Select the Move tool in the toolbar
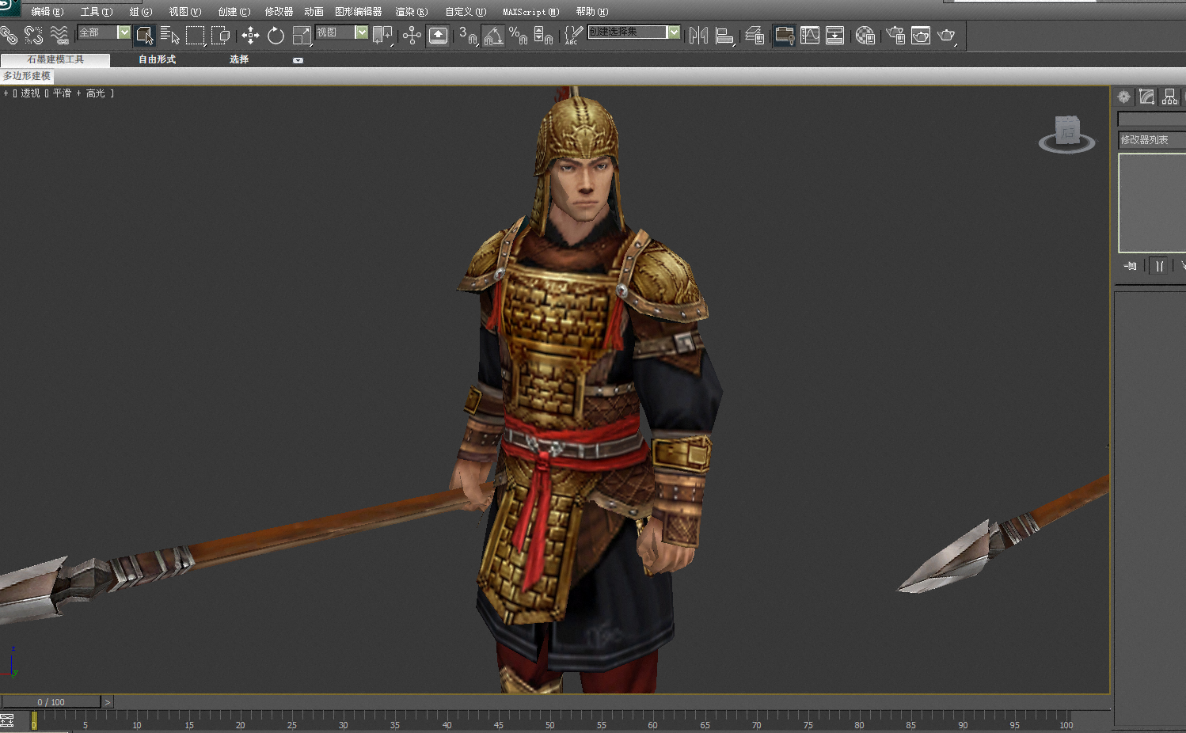1186x733 pixels. pyautogui.click(x=250, y=35)
